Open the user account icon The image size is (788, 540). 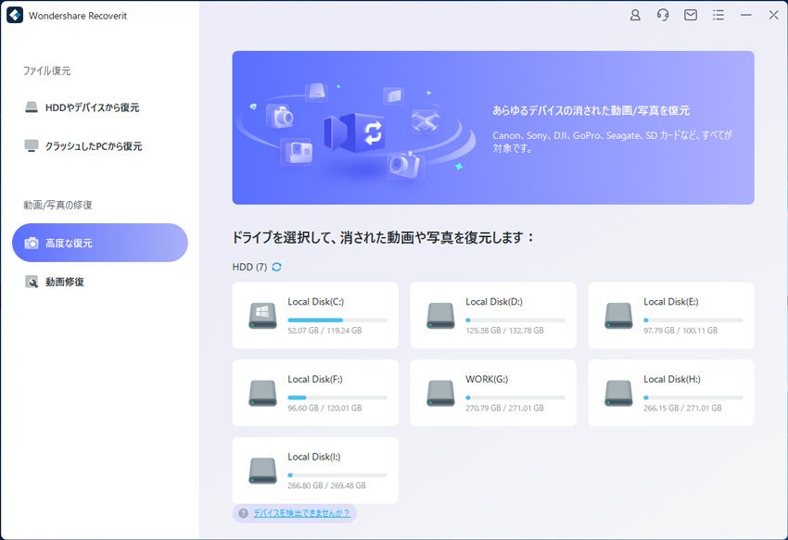click(x=635, y=16)
